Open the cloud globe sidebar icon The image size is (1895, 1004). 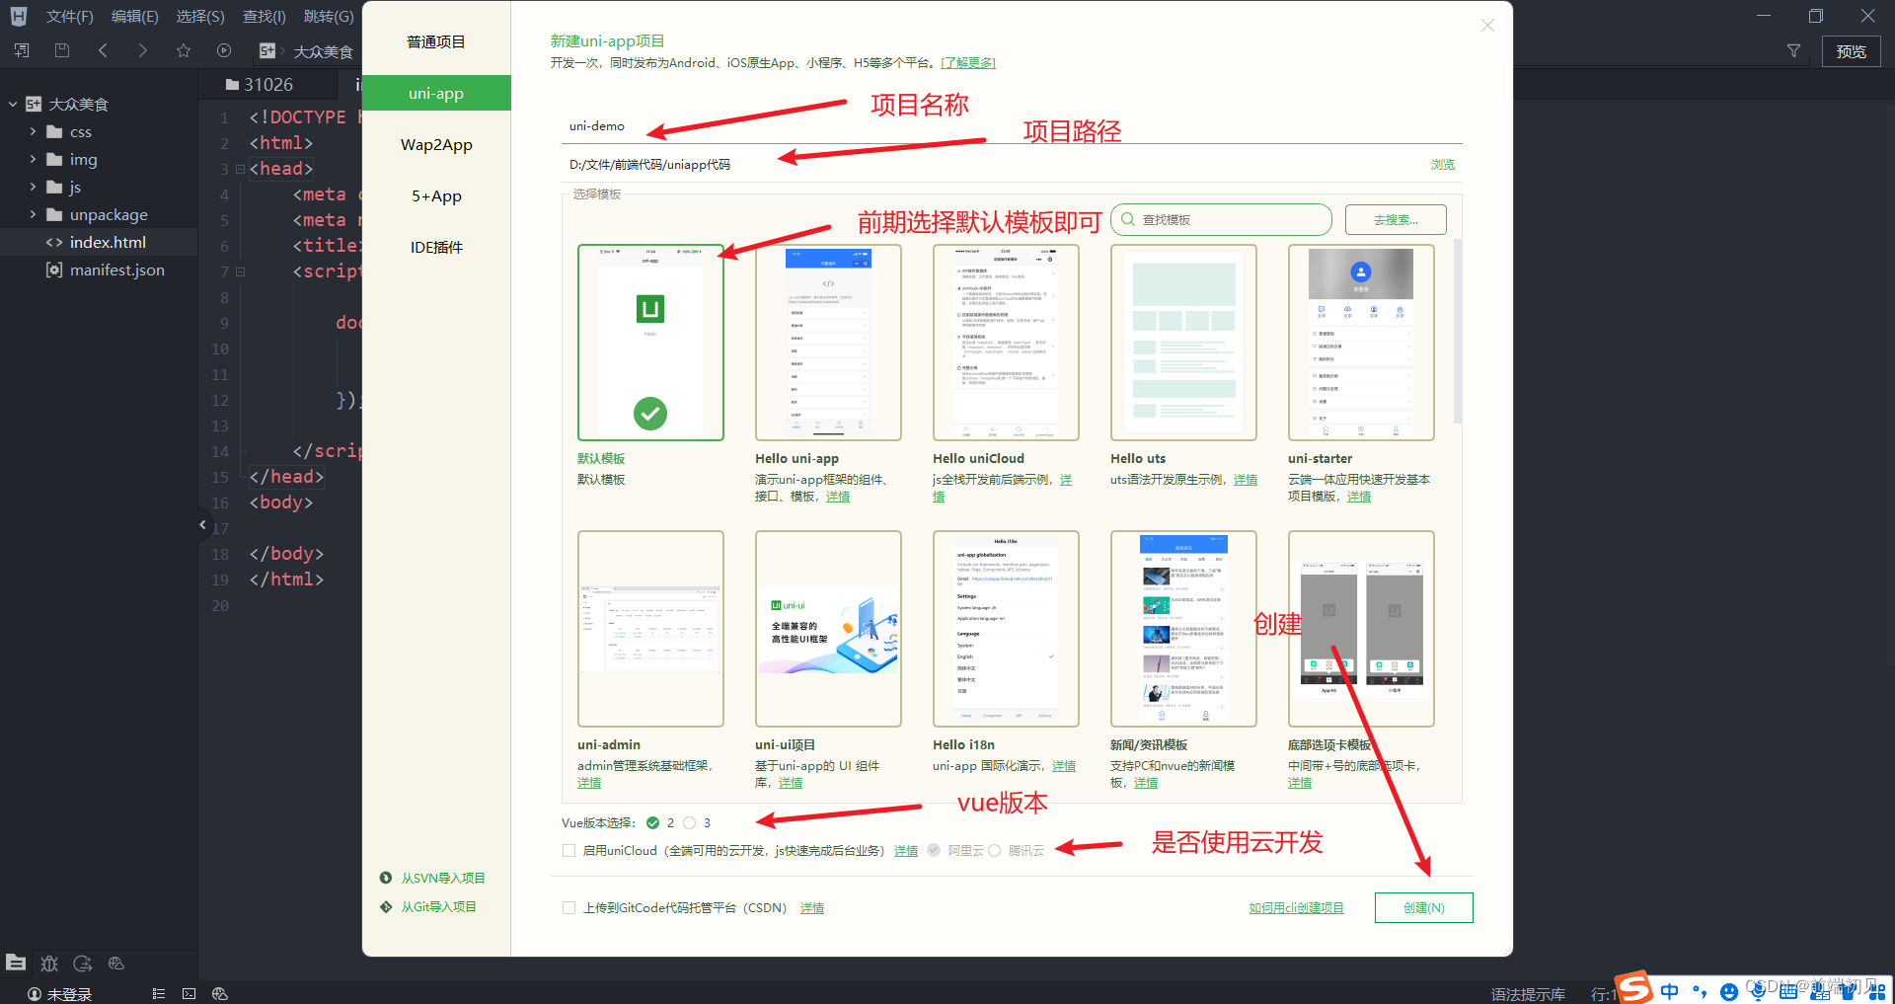pyautogui.click(x=116, y=963)
